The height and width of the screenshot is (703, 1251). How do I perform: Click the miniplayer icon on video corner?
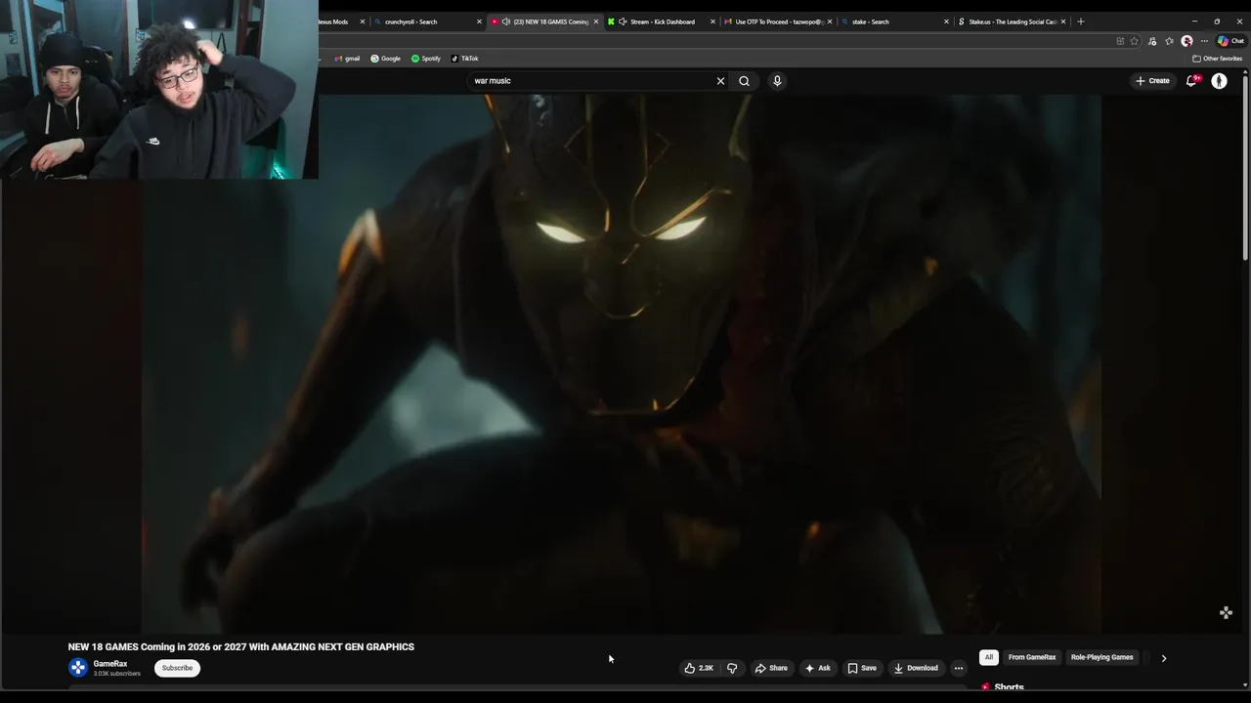click(x=1226, y=612)
